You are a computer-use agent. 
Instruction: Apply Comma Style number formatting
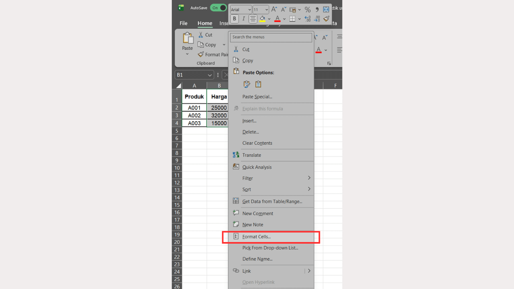(x=317, y=10)
